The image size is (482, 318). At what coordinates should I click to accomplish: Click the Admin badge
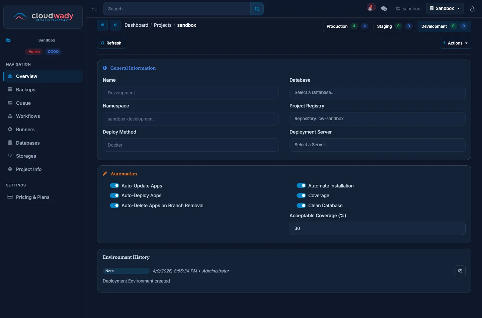(x=34, y=52)
